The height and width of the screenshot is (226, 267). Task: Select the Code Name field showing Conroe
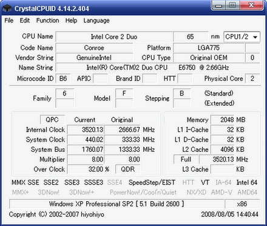(x=94, y=48)
